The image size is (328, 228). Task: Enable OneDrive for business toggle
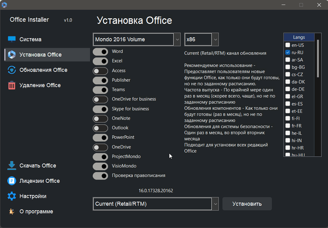[100, 99]
